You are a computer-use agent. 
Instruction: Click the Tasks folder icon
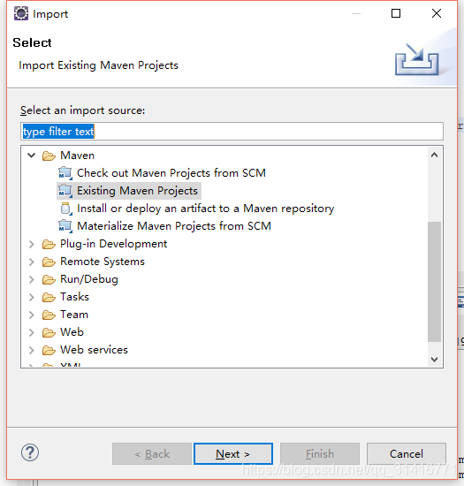tap(49, 297)
